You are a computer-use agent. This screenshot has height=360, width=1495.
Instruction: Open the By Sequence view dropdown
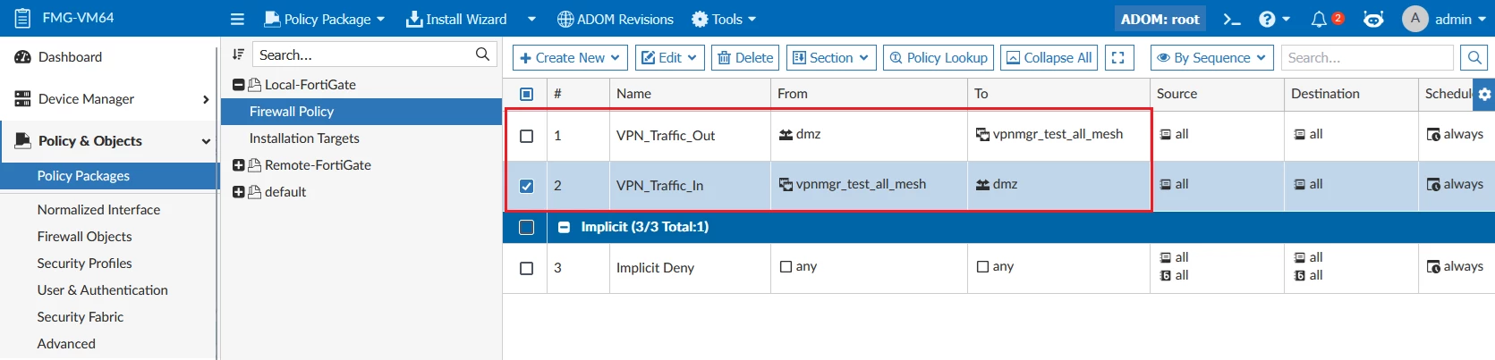(x=1211, y=57)
